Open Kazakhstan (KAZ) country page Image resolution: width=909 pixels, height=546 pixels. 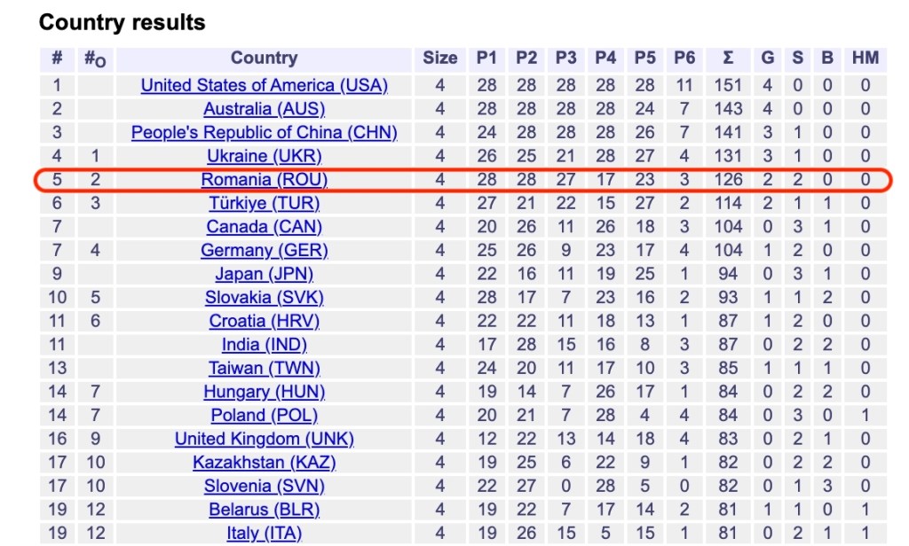pyautogui.click(x=264, y=463)
